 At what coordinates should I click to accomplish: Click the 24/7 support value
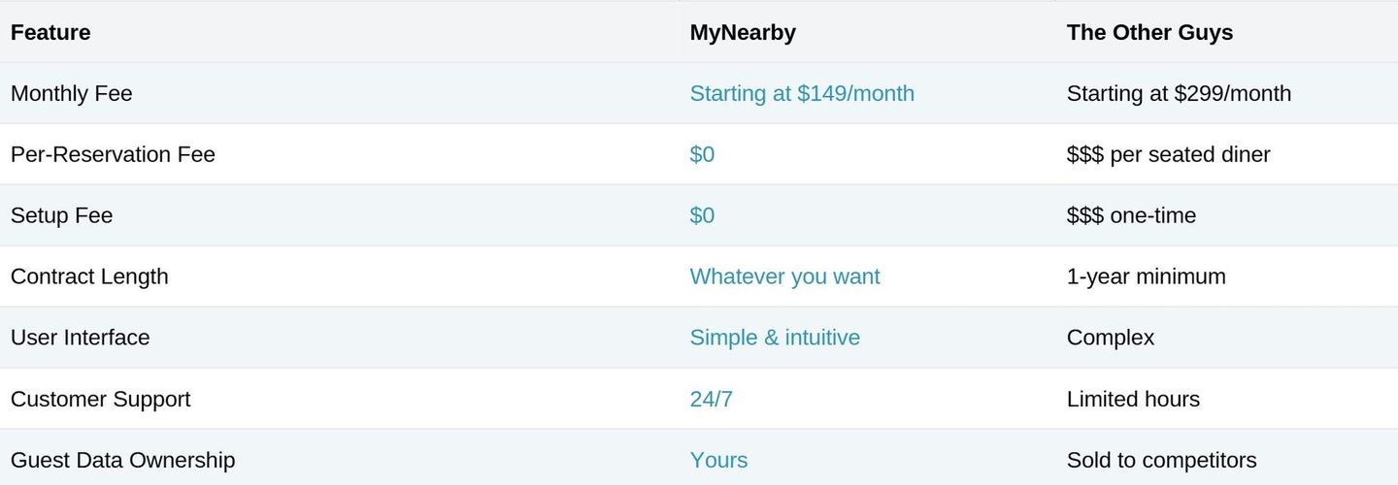712,399
